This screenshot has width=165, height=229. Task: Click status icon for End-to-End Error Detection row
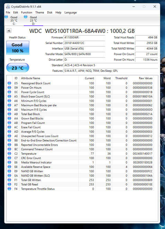point(9,140)
